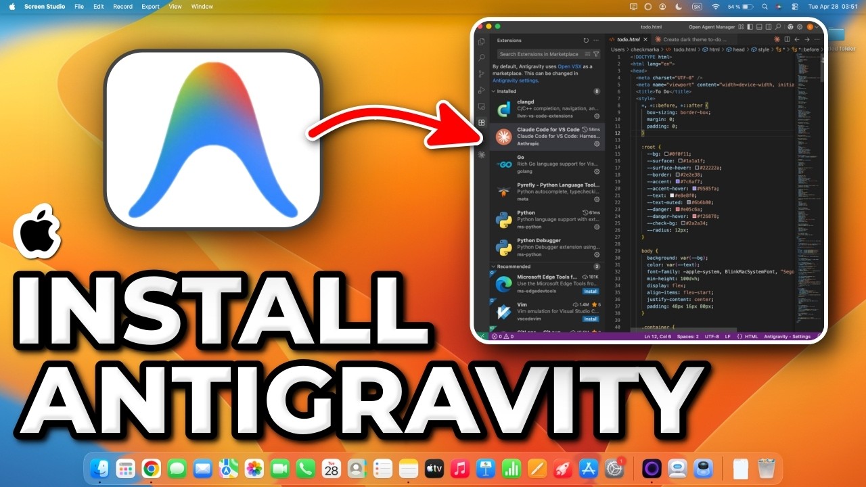Change LF end of line sequence
The image size is (866, 487).
pos(728,336)
